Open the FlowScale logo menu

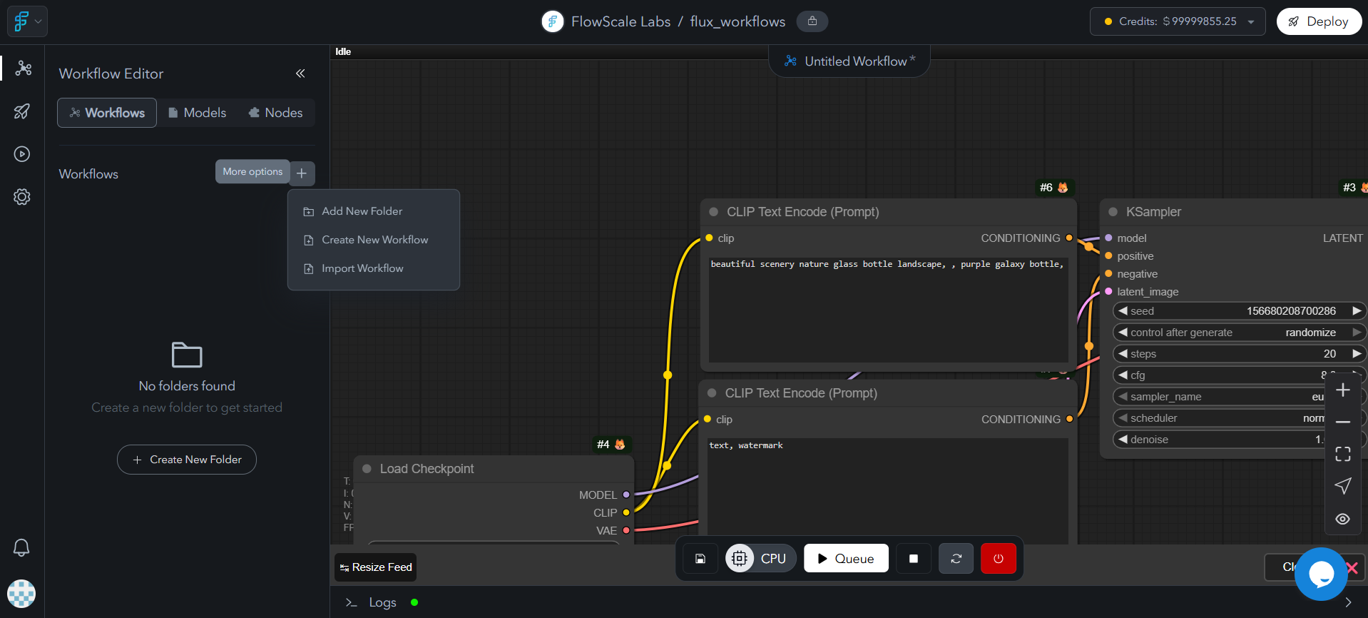point(27,21)
